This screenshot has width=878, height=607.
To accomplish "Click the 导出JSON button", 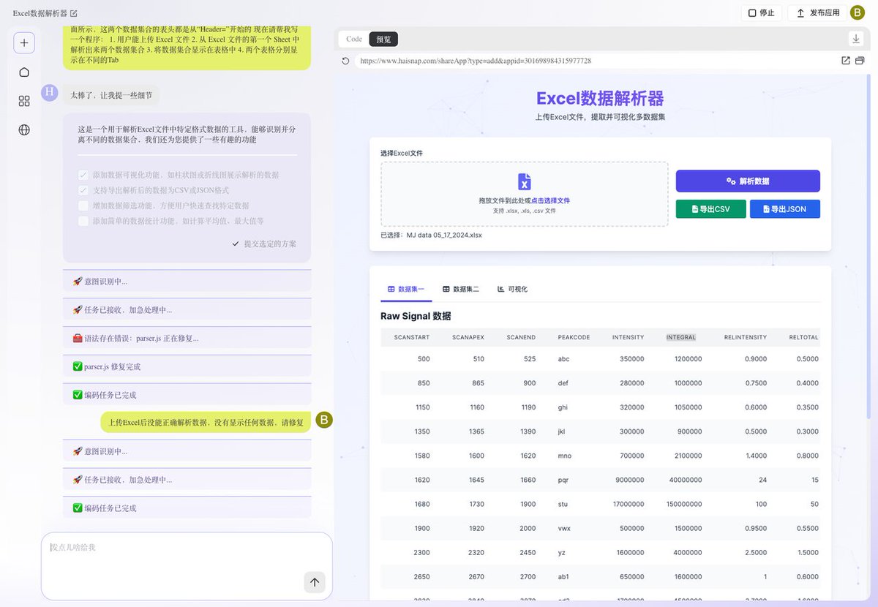I will coord(784,208).
